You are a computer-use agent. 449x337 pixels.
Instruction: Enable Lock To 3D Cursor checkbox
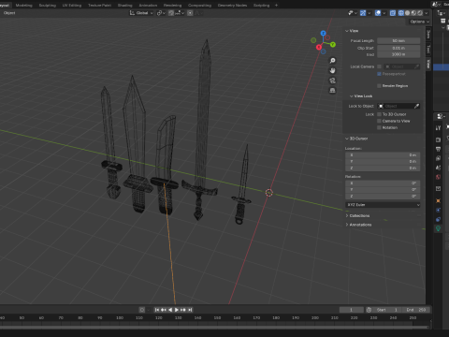click(379, 114)
